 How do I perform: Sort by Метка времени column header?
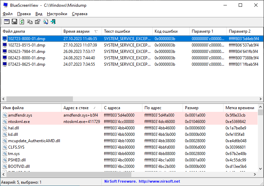(x=241, y=108)
